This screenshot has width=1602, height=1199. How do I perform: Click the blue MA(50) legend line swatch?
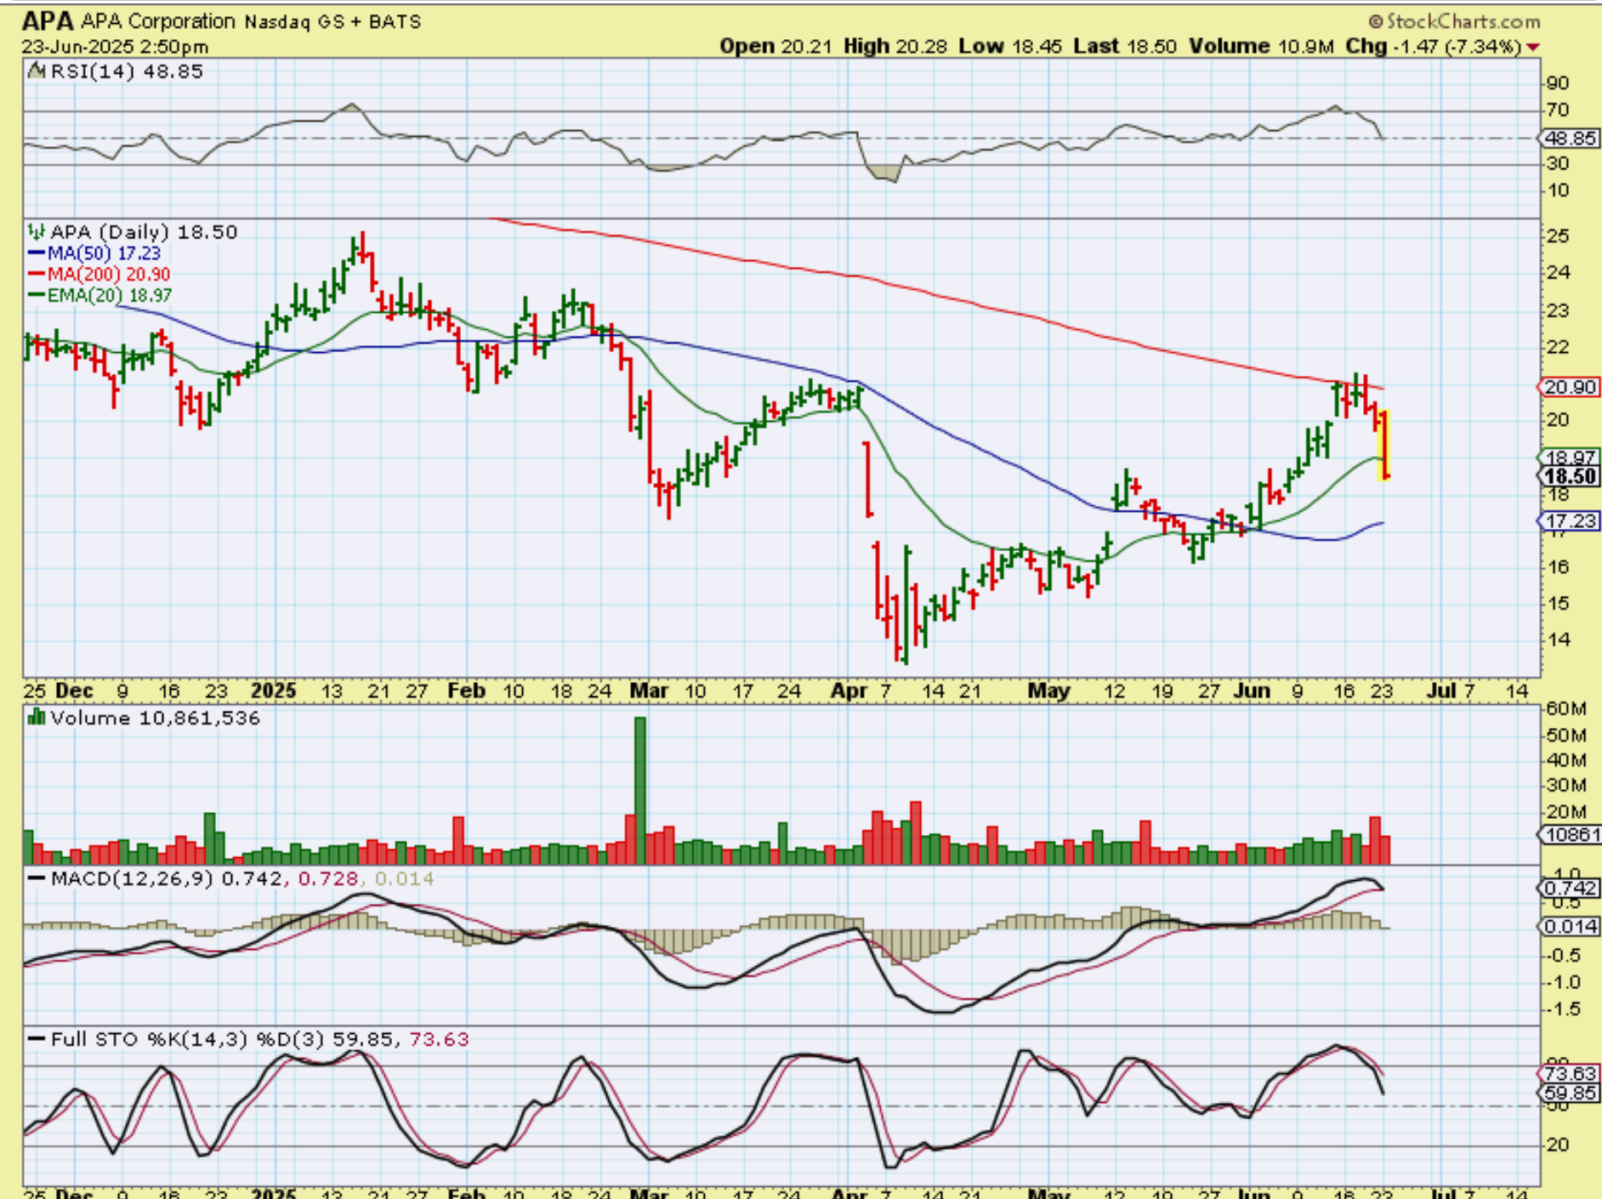coord(37,253)
